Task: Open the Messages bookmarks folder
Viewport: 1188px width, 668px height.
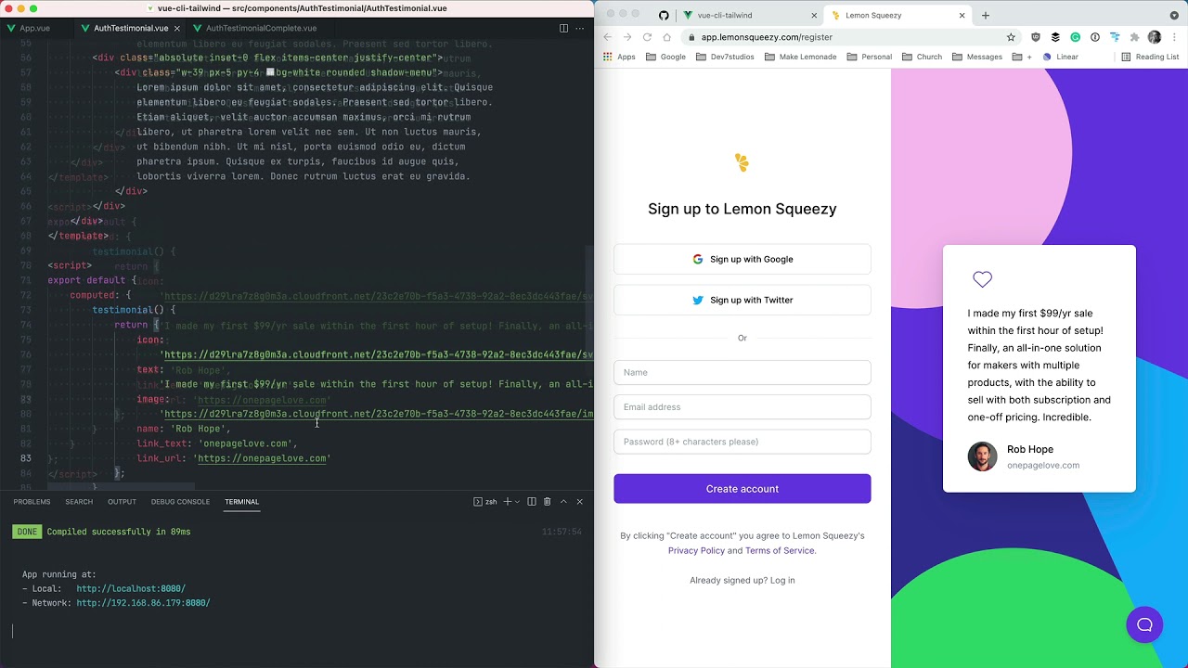Action: tap(977, 57)
